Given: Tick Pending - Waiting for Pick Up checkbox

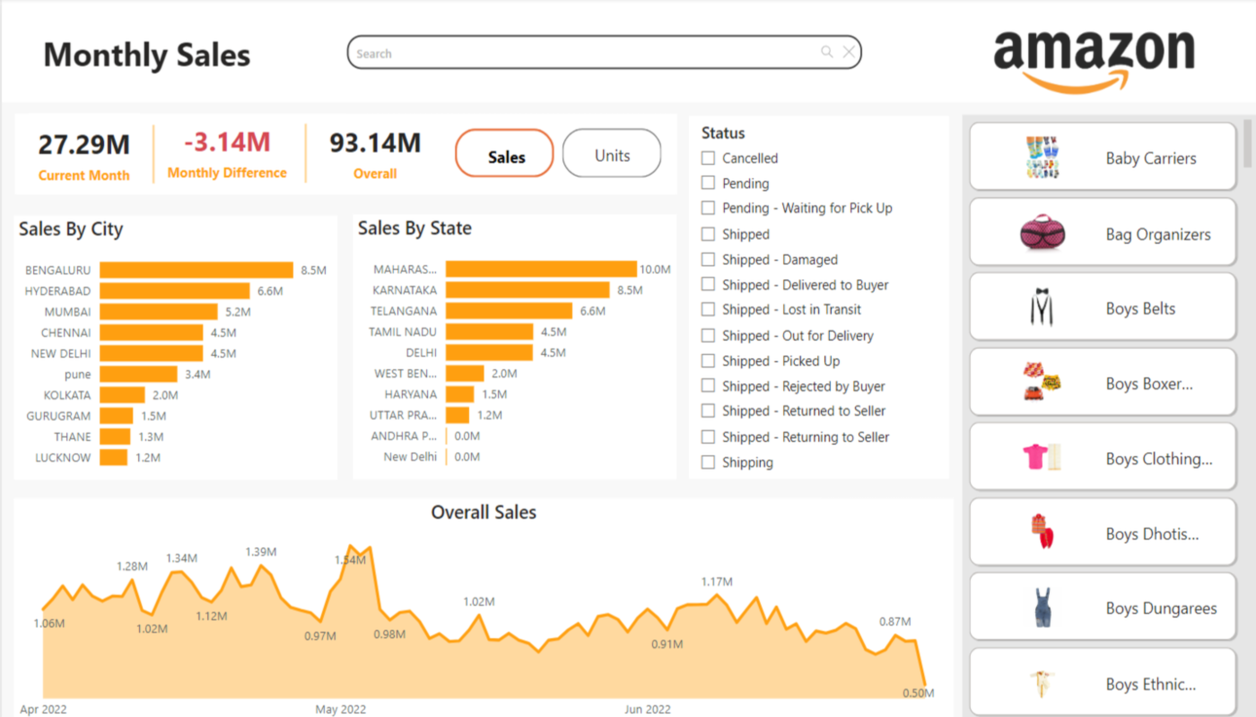Looking at the screenshot, I should [708, 208].
